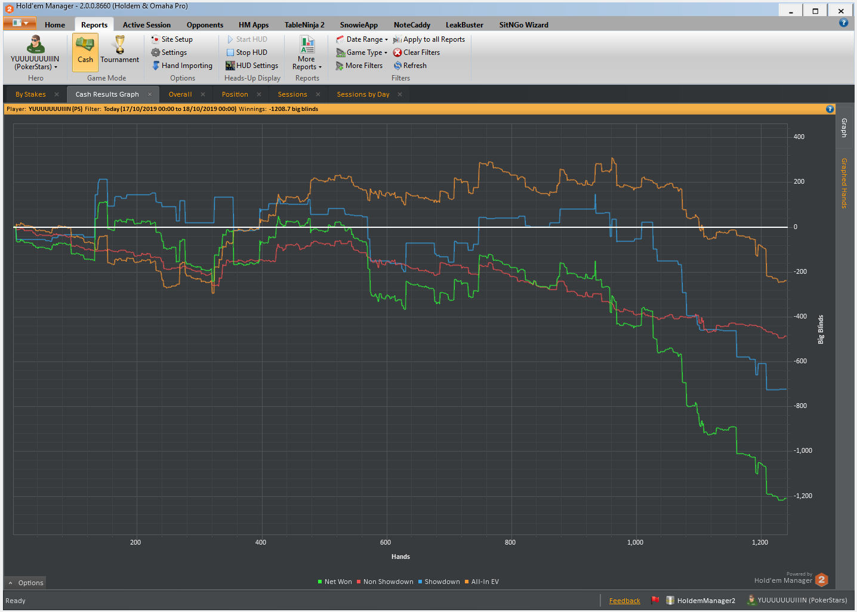This screenshot has width=857, height=612.
Task: Switch to the By Stakes report tab
Action: (30, 94)
